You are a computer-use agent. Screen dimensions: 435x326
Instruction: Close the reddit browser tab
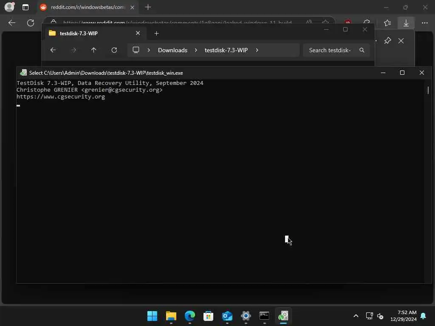coord(133,7)
